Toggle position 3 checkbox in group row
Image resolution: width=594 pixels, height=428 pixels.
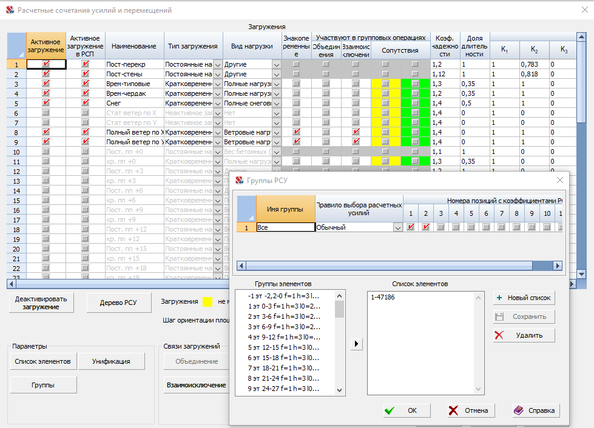pos(441,227)
